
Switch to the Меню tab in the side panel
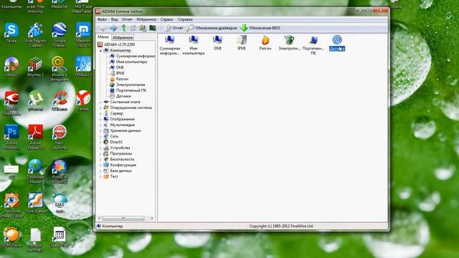[x=103, y=37]
